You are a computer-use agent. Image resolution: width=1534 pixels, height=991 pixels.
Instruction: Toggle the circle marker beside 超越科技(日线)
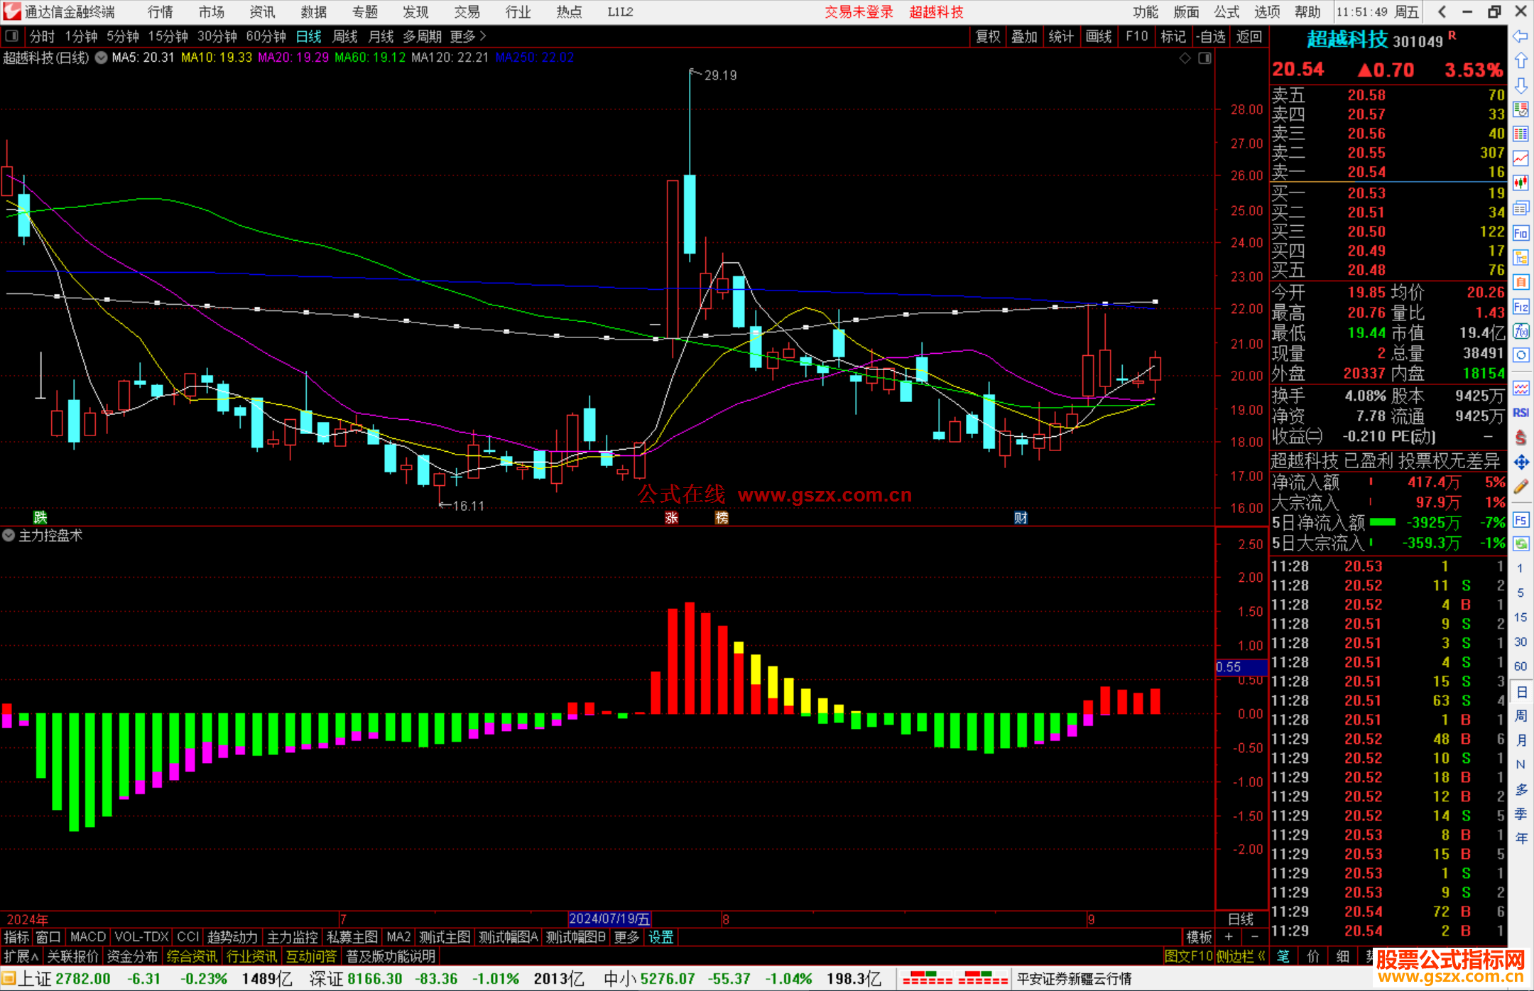coord(101,58)
